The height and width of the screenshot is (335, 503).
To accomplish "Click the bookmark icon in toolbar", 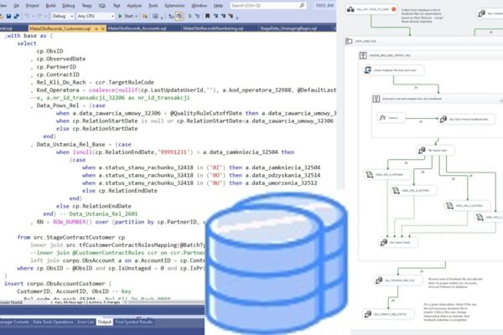I will click(x=207, y=16).
